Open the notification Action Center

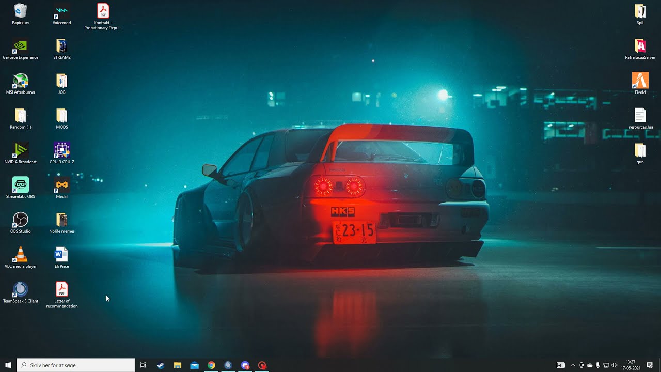[x=650, y=365]
